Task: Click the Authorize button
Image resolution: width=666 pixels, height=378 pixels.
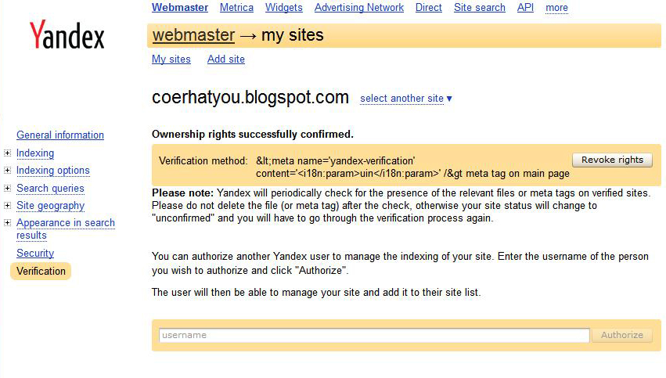Action: 622,335
